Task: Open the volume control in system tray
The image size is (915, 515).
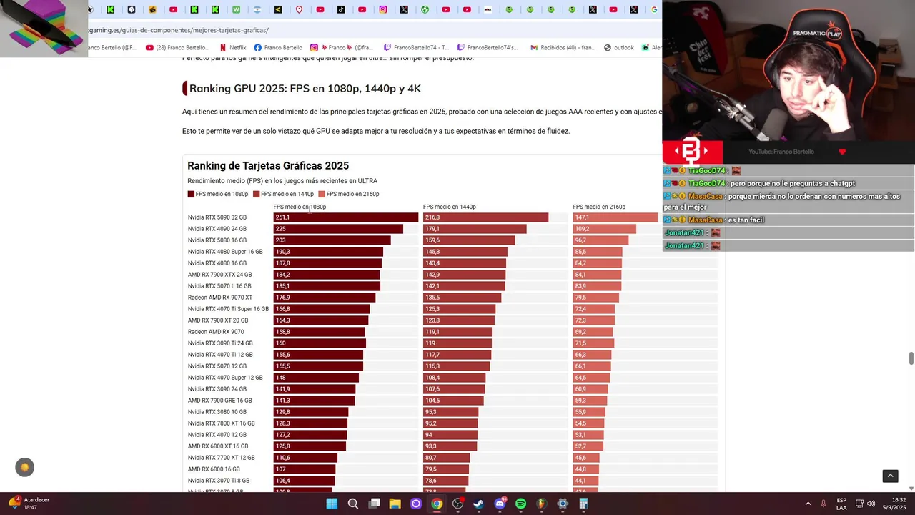Action: (871, 504)
